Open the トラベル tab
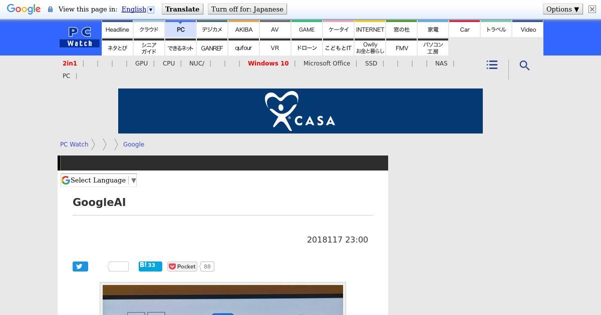 pyautogui.click(x=496, y=29)
